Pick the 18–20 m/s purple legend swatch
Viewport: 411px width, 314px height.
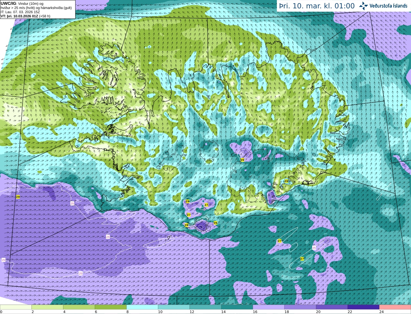click(x=300, y=307)
